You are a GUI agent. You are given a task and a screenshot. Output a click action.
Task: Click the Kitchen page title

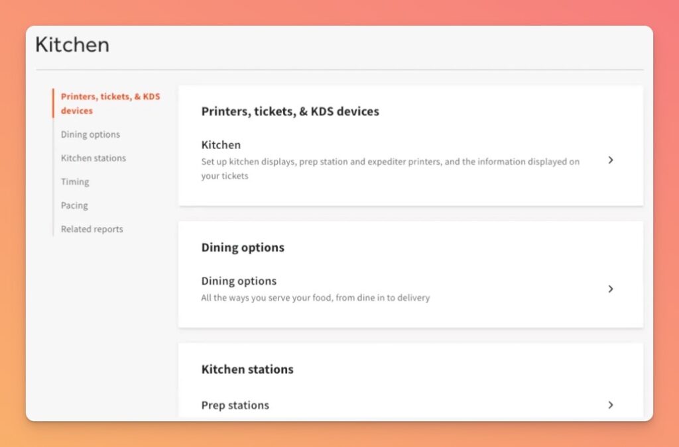pos(72,44)
